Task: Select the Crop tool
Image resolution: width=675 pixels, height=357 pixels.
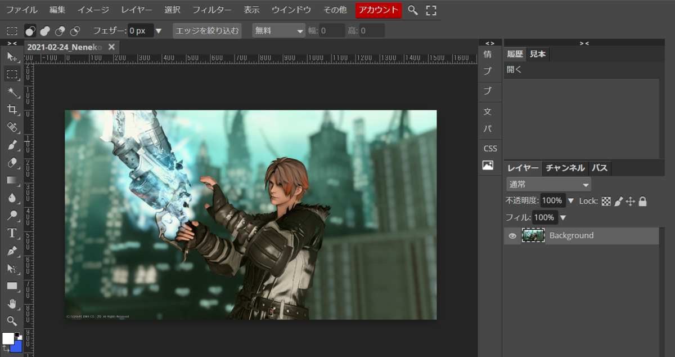Action: [12, 109]
